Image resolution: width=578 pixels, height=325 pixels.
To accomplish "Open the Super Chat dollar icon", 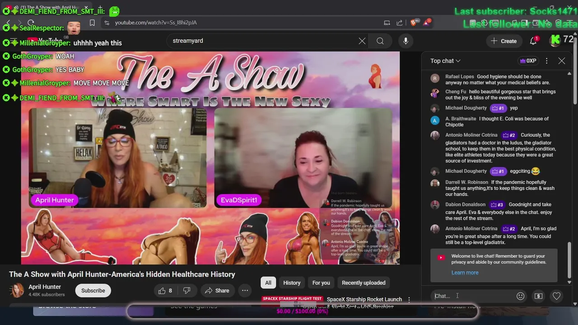I will click(x=538, y=296).
